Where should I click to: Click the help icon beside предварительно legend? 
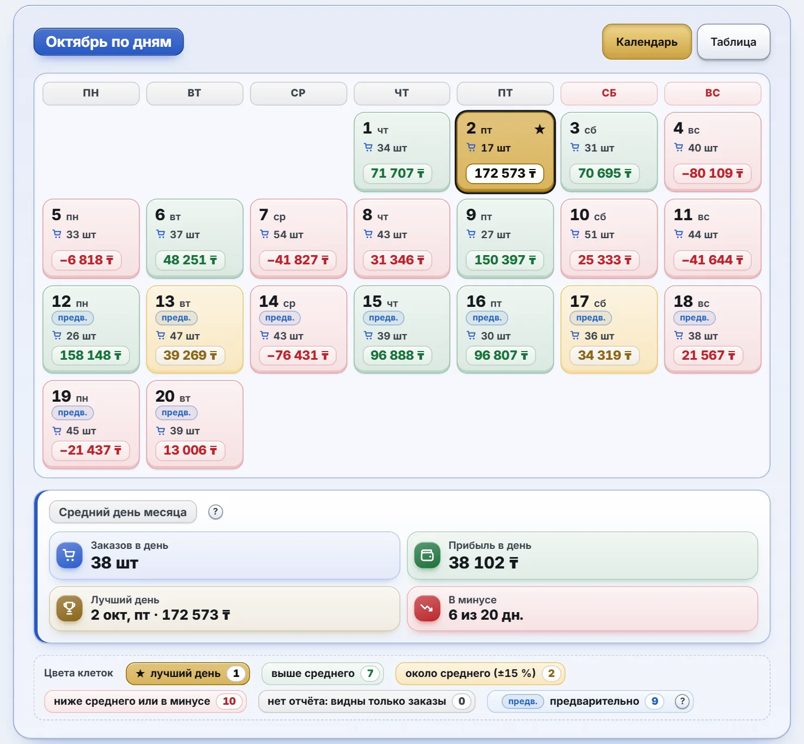pos(682,701)
